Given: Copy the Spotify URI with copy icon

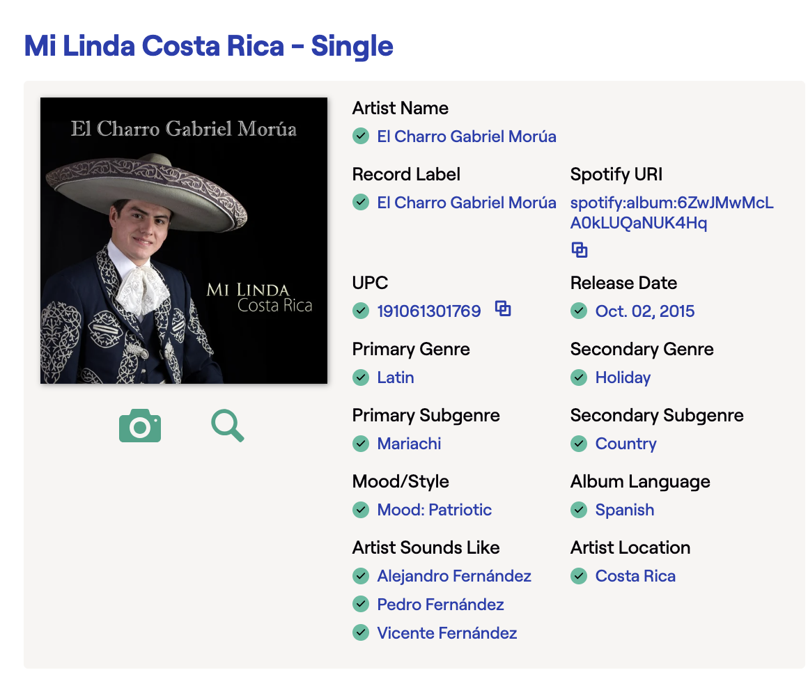Looking at the screenshot, I should point(580,250).
